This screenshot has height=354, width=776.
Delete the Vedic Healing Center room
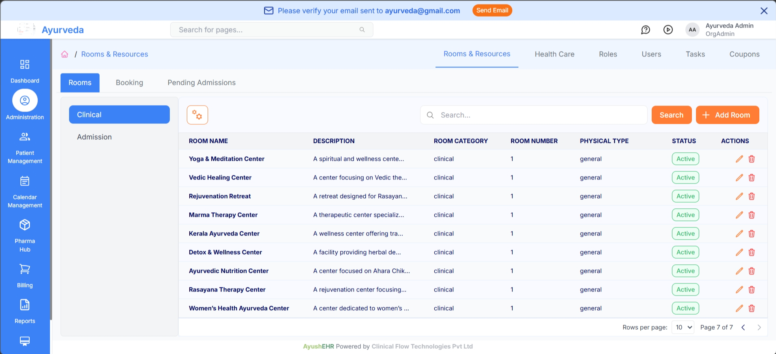click(752, 178)
